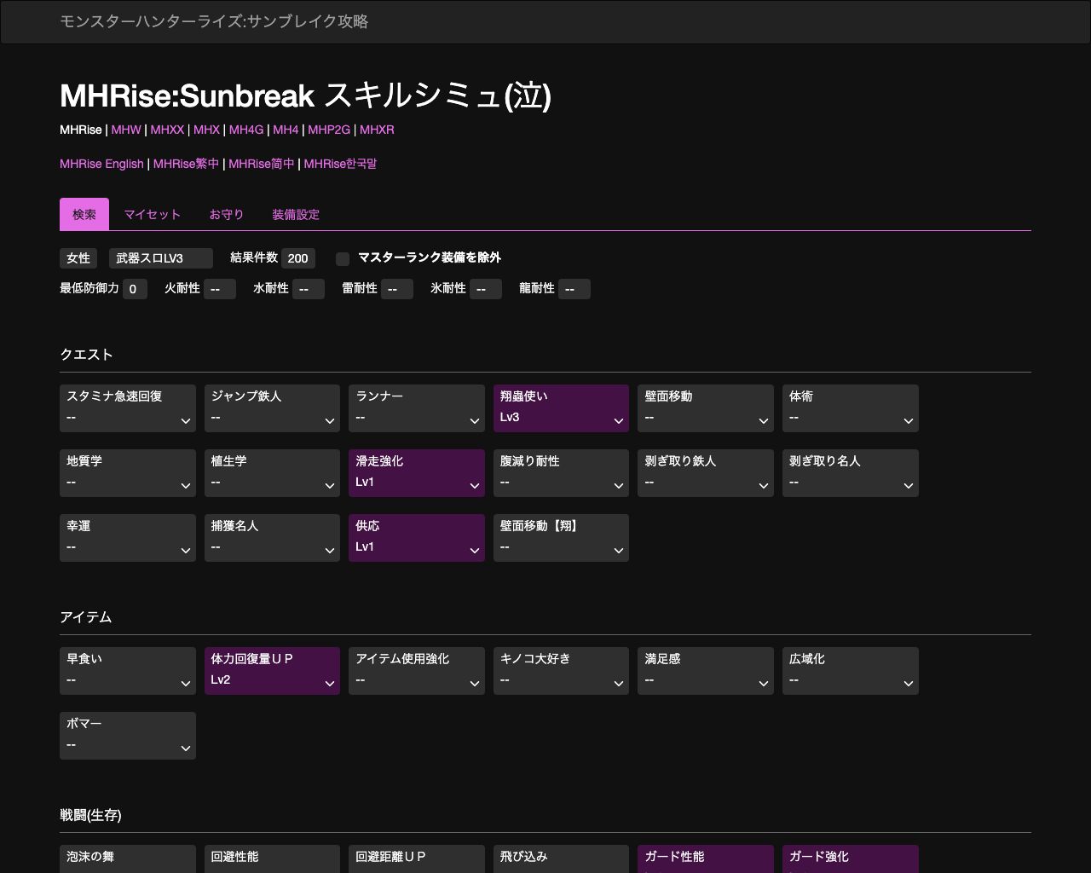
Task: Switch to the お守り tab
Action: pyautogui.click(x=227, y=214)
